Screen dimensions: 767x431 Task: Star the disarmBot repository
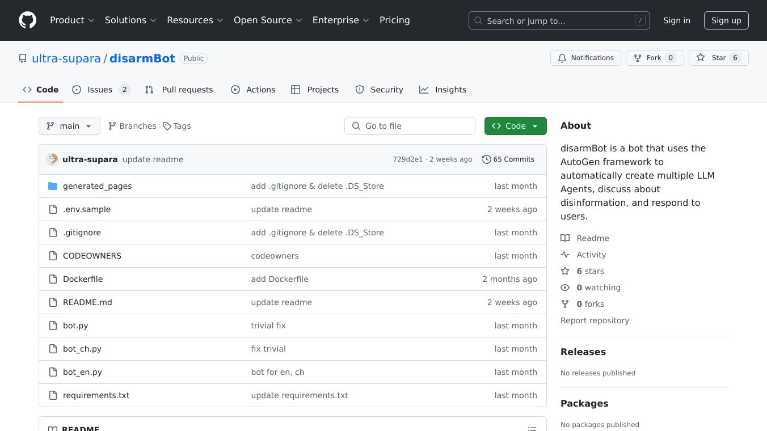(718, 58)
